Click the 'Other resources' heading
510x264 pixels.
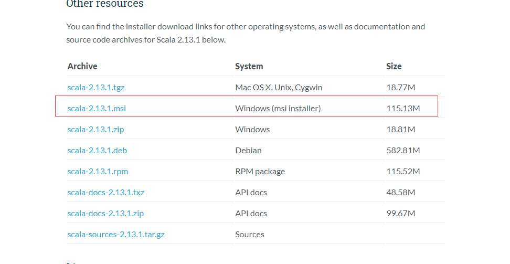105,4
